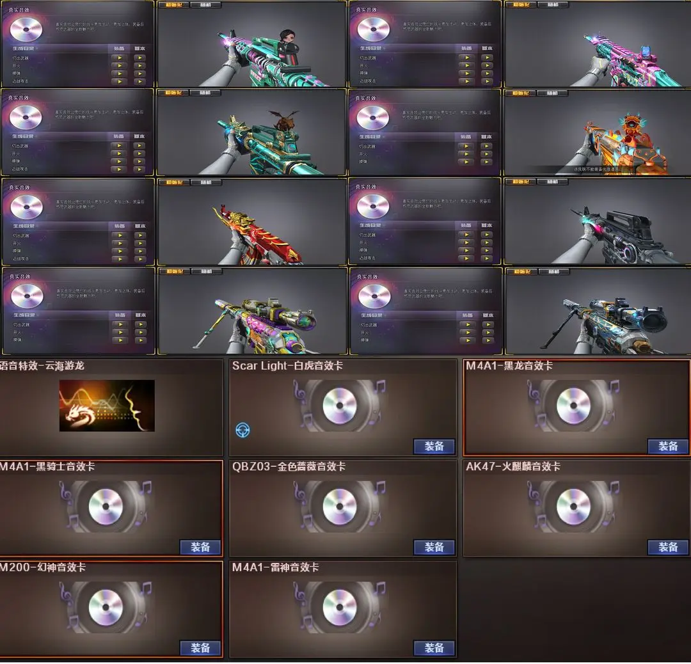Image resolution: width=691 pixels, height=664 pixels.
Task: Select 初始化 tab above the red dragon AK47
Action: click(175, 182)
